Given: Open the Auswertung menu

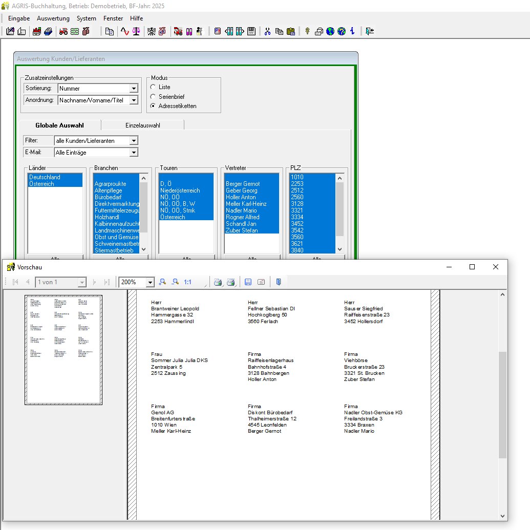Looking at the screenshot, I should pos(53,18).
